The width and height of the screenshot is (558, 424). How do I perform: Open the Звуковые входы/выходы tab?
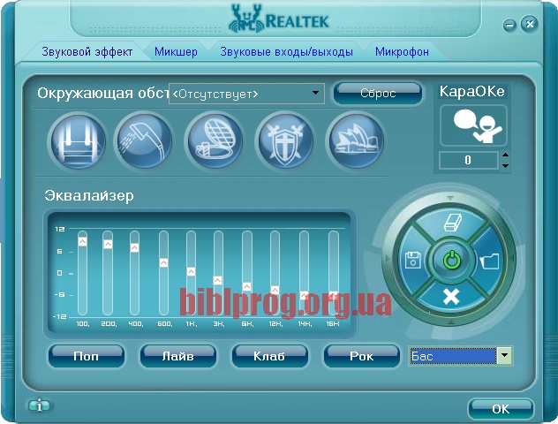(x=286, y=52)
